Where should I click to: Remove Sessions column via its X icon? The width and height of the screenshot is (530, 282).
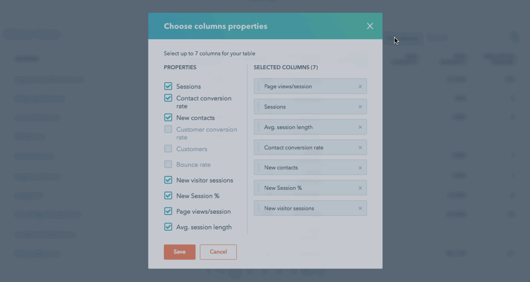click(x=360, y=107)
